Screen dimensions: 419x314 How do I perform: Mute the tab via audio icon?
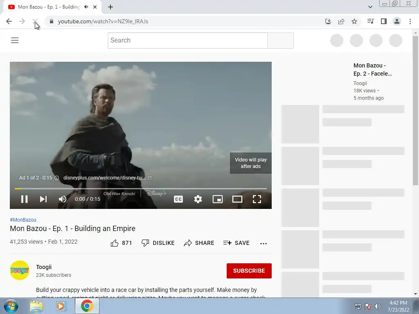point(86,7)
